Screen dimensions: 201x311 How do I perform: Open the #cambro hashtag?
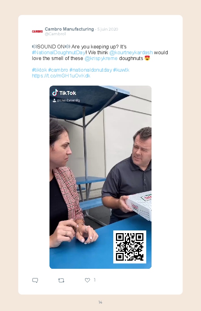click(58, 70)
